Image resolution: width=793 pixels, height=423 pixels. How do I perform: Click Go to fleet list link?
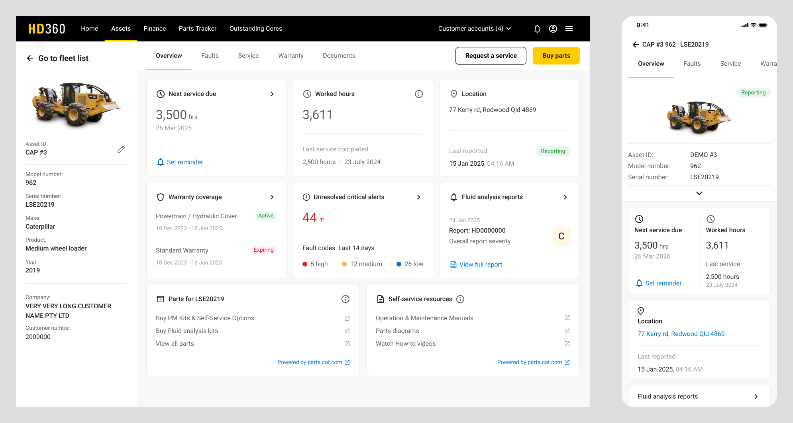pos(63,58)
